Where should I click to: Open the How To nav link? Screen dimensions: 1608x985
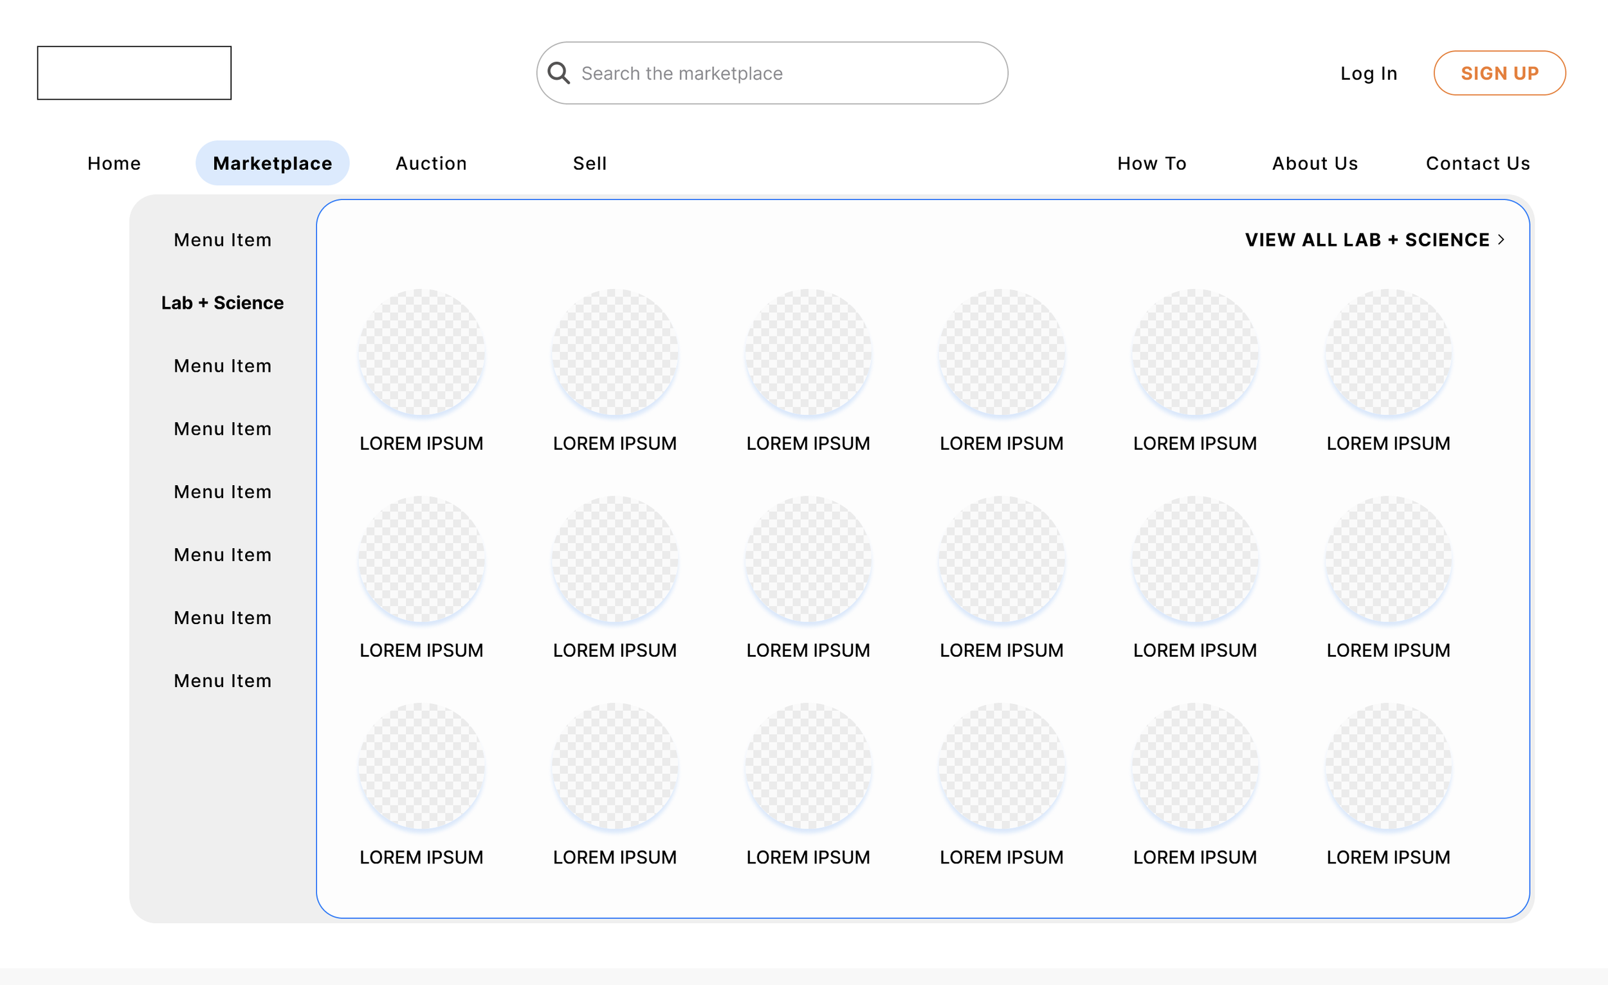(x=1151, y=163)
